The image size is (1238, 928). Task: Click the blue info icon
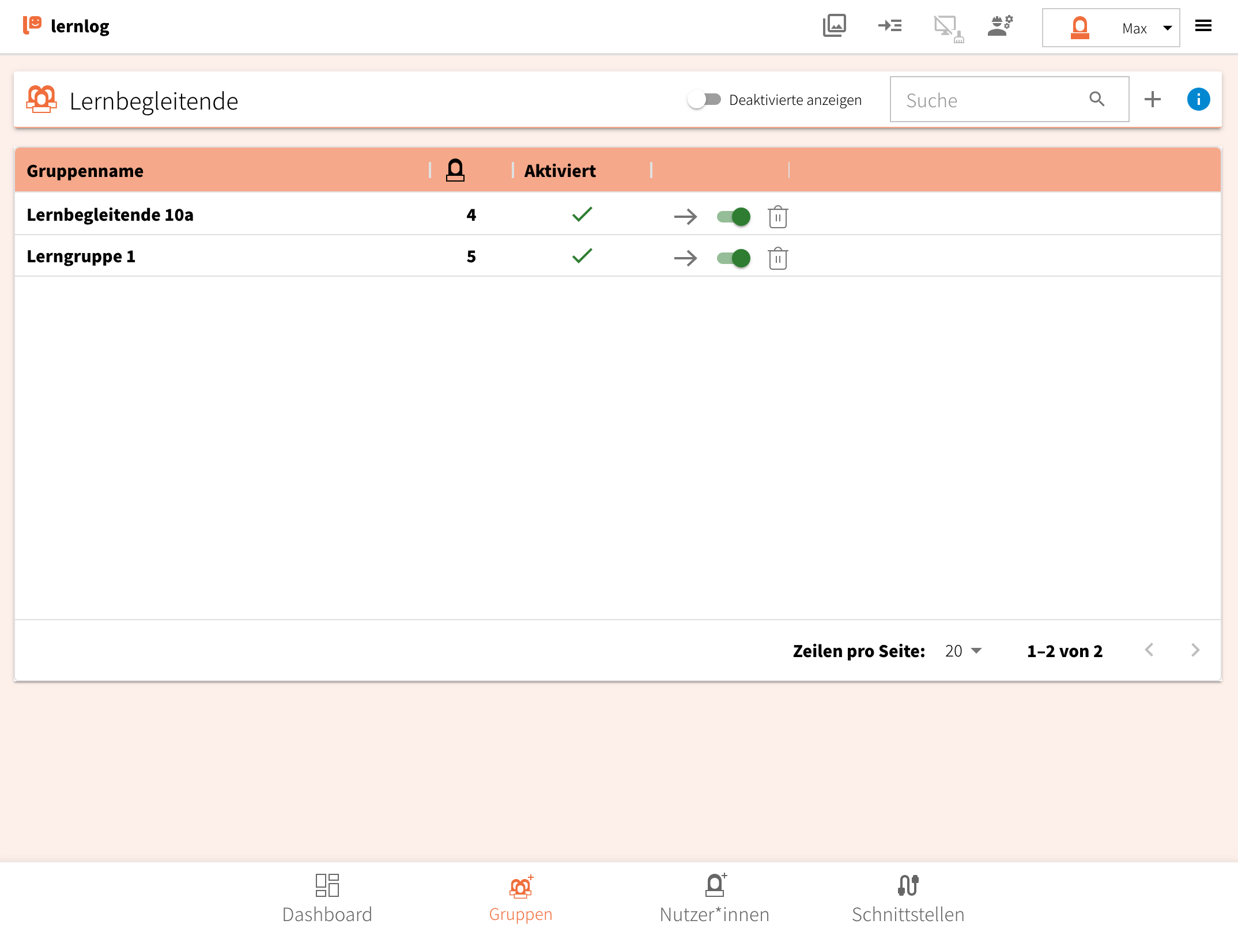point(1198,100)
